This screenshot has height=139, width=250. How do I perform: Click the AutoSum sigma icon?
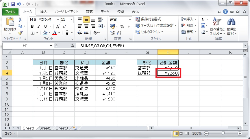coord(203,19)
